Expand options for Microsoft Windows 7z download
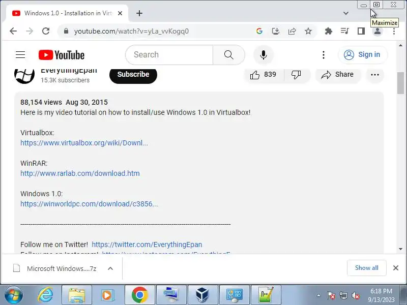 110,268
